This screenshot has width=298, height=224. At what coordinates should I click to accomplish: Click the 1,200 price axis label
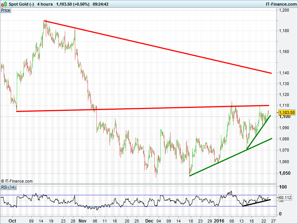(284, 10)
